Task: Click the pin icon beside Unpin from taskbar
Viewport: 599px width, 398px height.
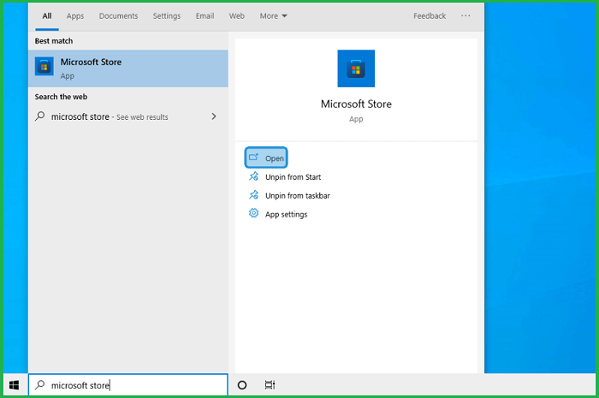Action: (253, 195)
